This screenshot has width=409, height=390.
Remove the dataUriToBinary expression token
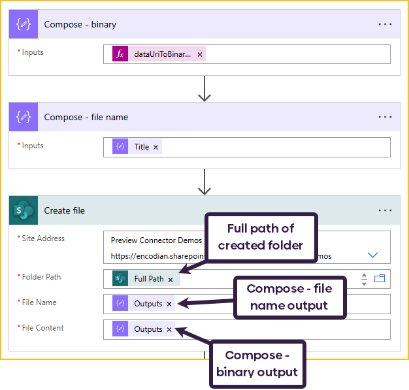pyautogui.click(x=200, y=54)
